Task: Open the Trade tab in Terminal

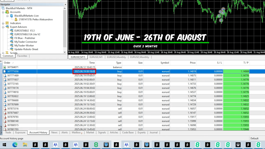Action: (x=8, y=132)
